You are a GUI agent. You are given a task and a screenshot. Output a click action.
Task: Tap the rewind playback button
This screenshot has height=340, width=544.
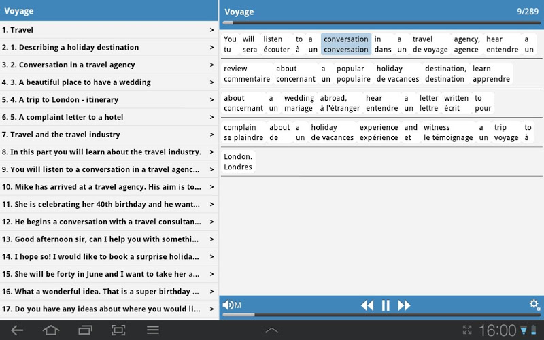click(367, 305)
